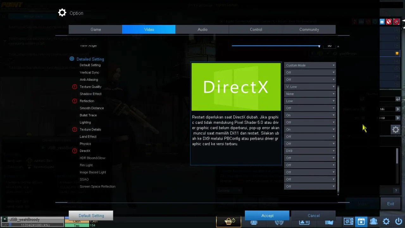Open the Vertical Sync dropdown
The height and width of the screenshot is (228, 405).
(x=310, y=73)
